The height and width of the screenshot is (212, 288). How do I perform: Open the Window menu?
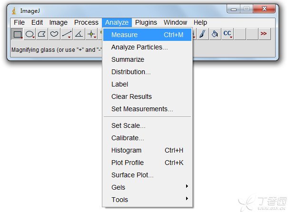tap(175, 22)
